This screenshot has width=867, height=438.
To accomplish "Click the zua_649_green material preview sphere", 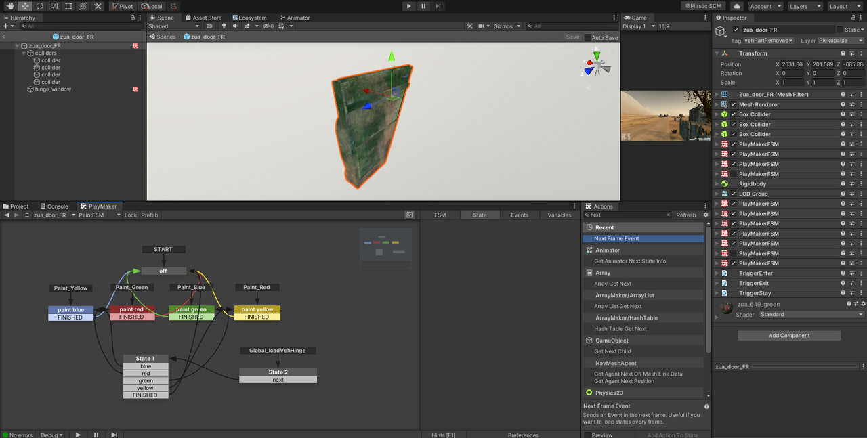I will (x=725, y=308).
